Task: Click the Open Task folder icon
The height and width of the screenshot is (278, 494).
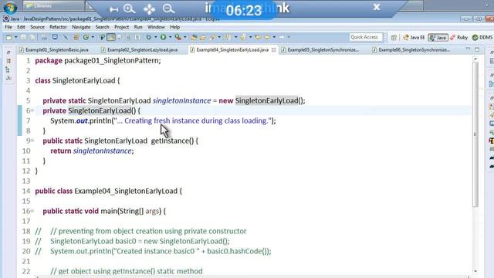Action: point(202,37)
